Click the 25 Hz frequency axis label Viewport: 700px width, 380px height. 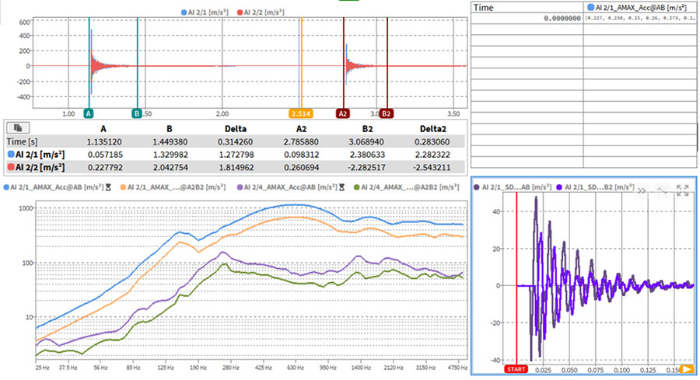click(x=42, y=368)
